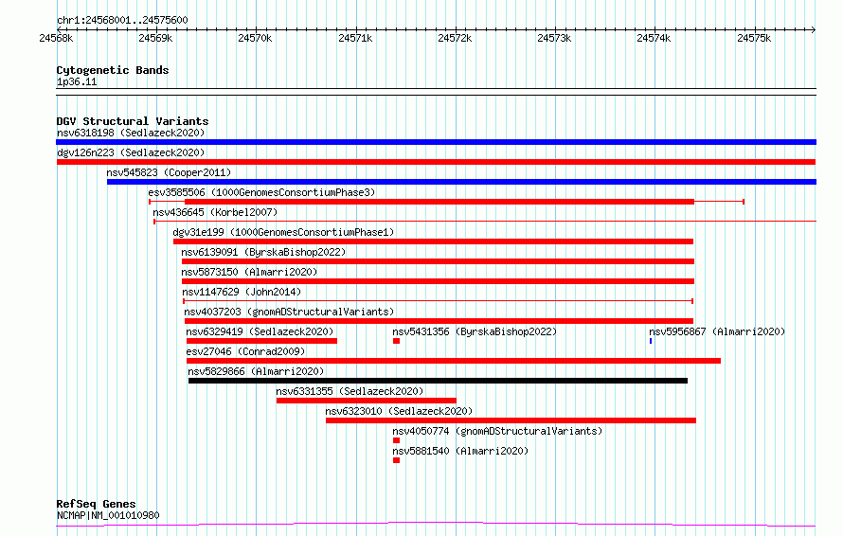Screen dimensions: 843x536
Task: Select small red nsv4050774 variant marker
Action: (x=396, y=441)
